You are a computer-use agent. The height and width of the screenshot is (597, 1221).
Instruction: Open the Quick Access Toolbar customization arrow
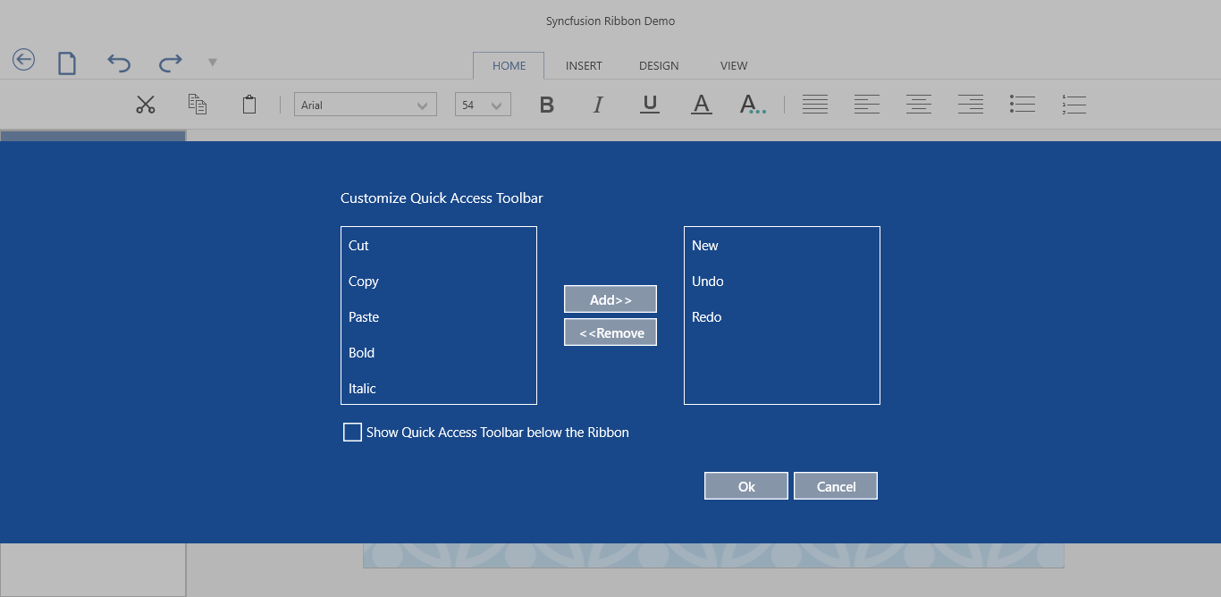[x=213, y=62]
